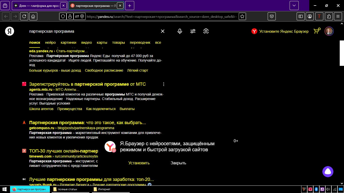344x193 pixels.
Task: Open search settings sliders icon
Action: pyautogui.click(x=193, y=31)
